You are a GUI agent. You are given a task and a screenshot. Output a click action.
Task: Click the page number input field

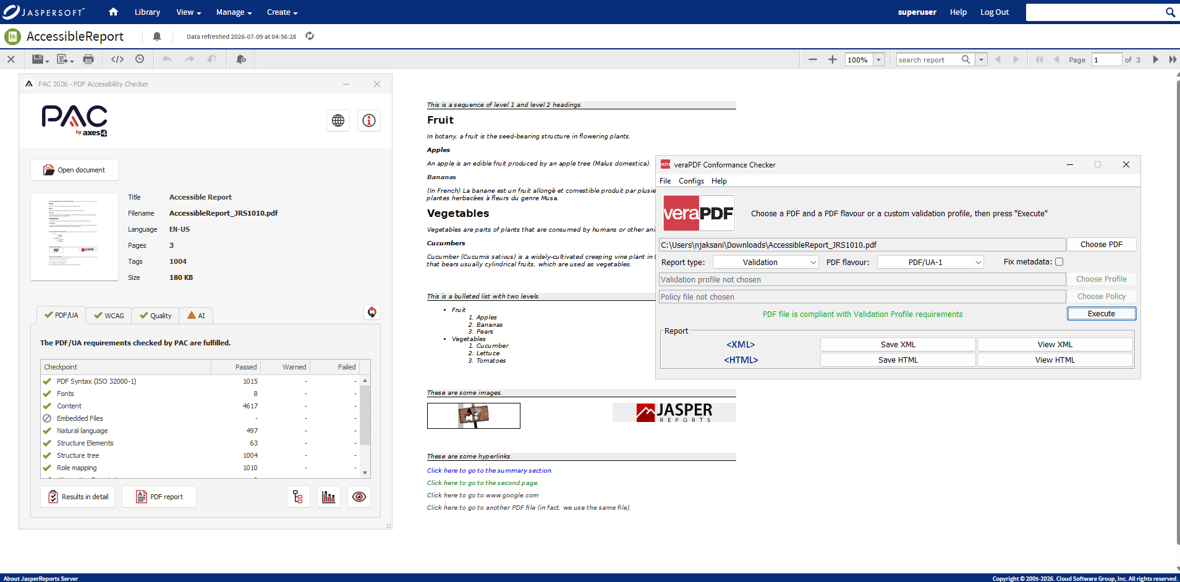(x=1106, y=59)
